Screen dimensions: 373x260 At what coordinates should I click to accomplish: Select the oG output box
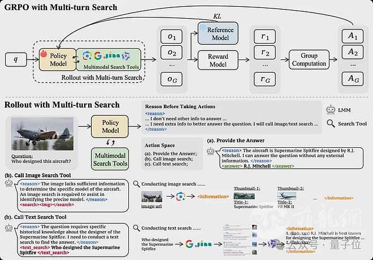pyautogui.click(x=171, y=79)
